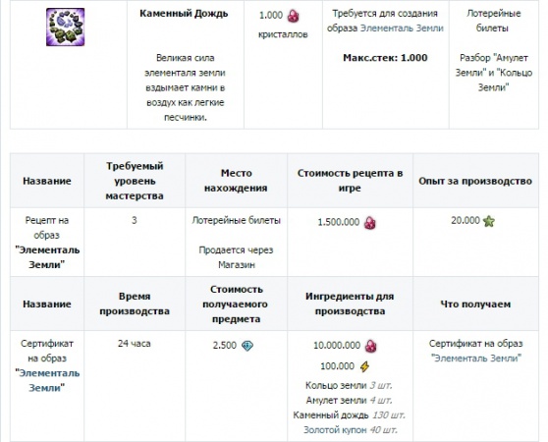This screenshot has height=442, width=548.
Task: Click the Что получаем column header
Action: pyautogui.click(x=475, y=304)
